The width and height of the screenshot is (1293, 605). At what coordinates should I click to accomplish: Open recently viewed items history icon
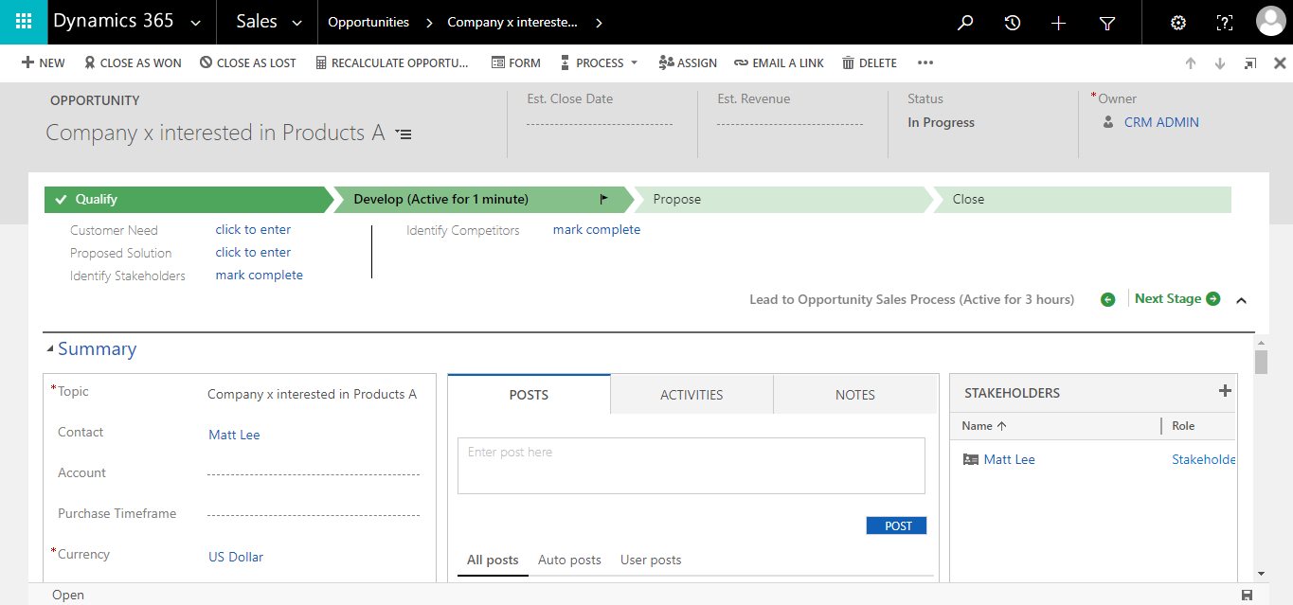(1013, 23)
